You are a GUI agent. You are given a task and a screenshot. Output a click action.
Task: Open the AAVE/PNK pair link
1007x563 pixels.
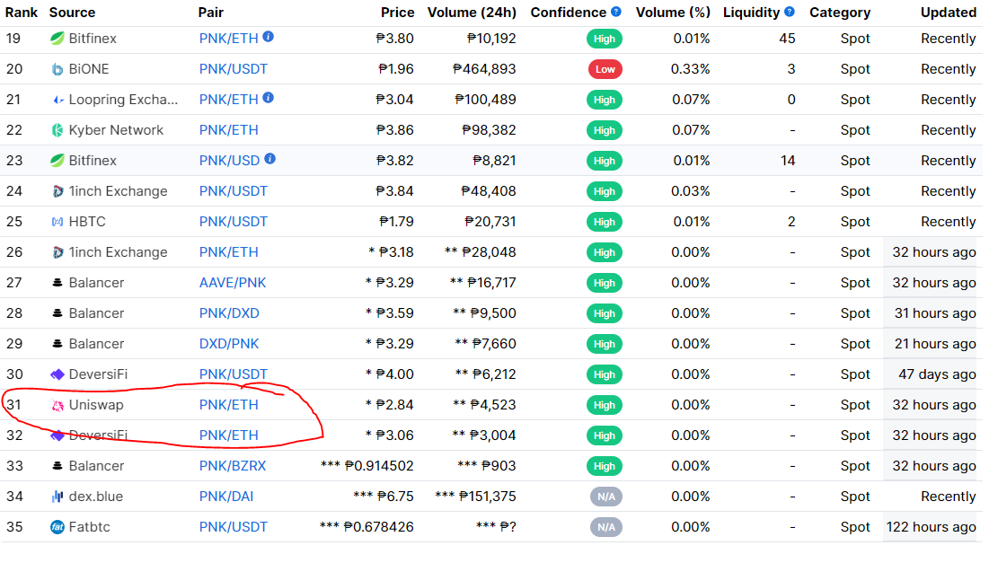tap(233, 283)
